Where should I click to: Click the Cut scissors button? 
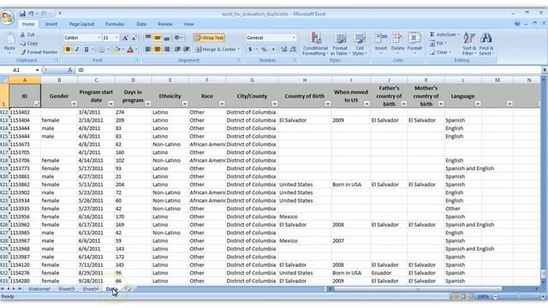[x=27, y=34]
